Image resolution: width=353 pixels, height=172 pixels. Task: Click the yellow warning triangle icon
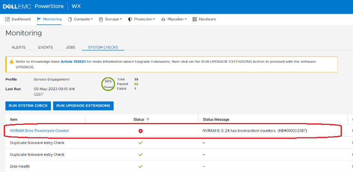[12, 62]
